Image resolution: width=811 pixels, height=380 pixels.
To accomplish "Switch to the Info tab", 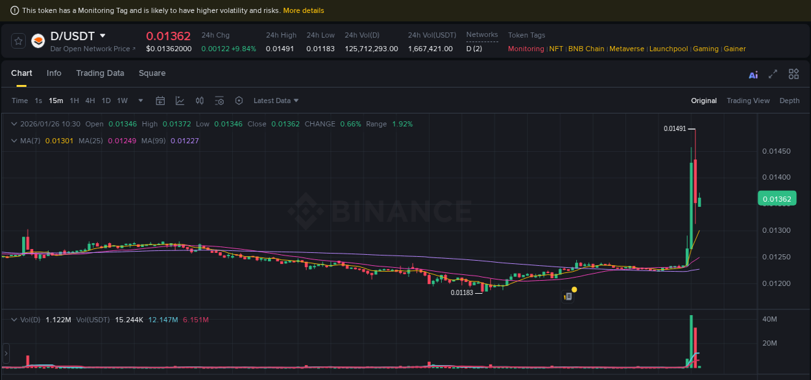I will tap(54, 73).
